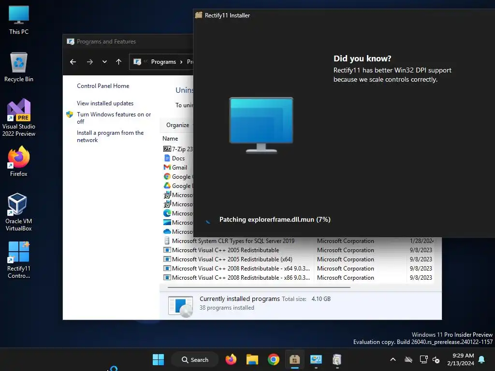Switch to Control Panel taskbar button
Screen dimensions: 495x371
coord(316,359)
